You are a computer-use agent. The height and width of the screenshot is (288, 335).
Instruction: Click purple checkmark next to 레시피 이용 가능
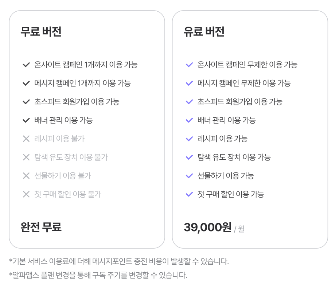point(189,139)
